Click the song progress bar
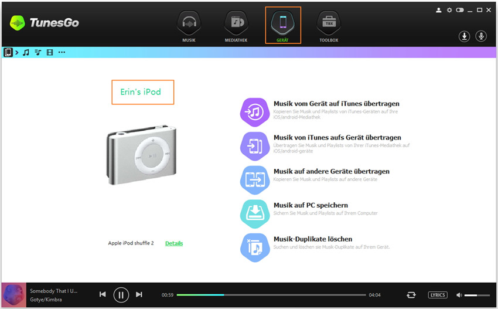Image resolution: width=498 pixels, height=309 pixels. tap(271, 295)
